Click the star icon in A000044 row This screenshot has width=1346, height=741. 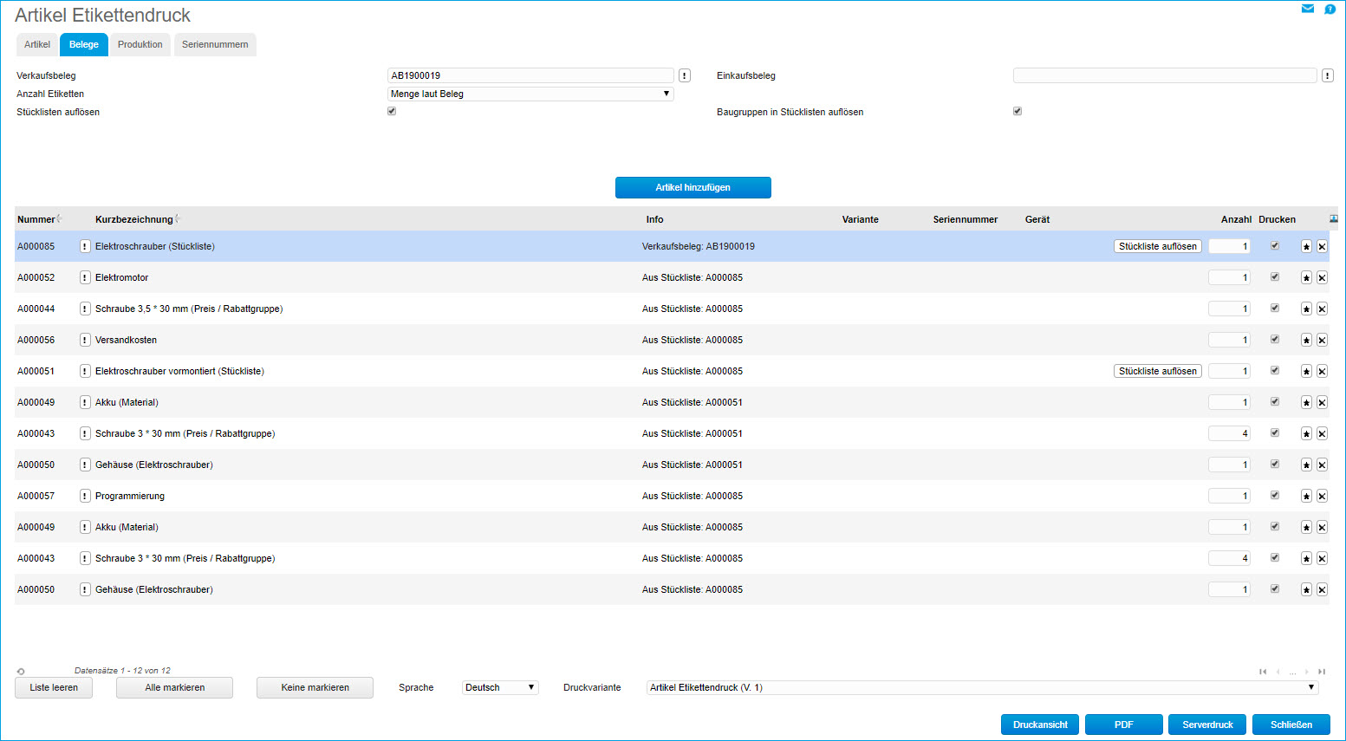click(1306, 309)
